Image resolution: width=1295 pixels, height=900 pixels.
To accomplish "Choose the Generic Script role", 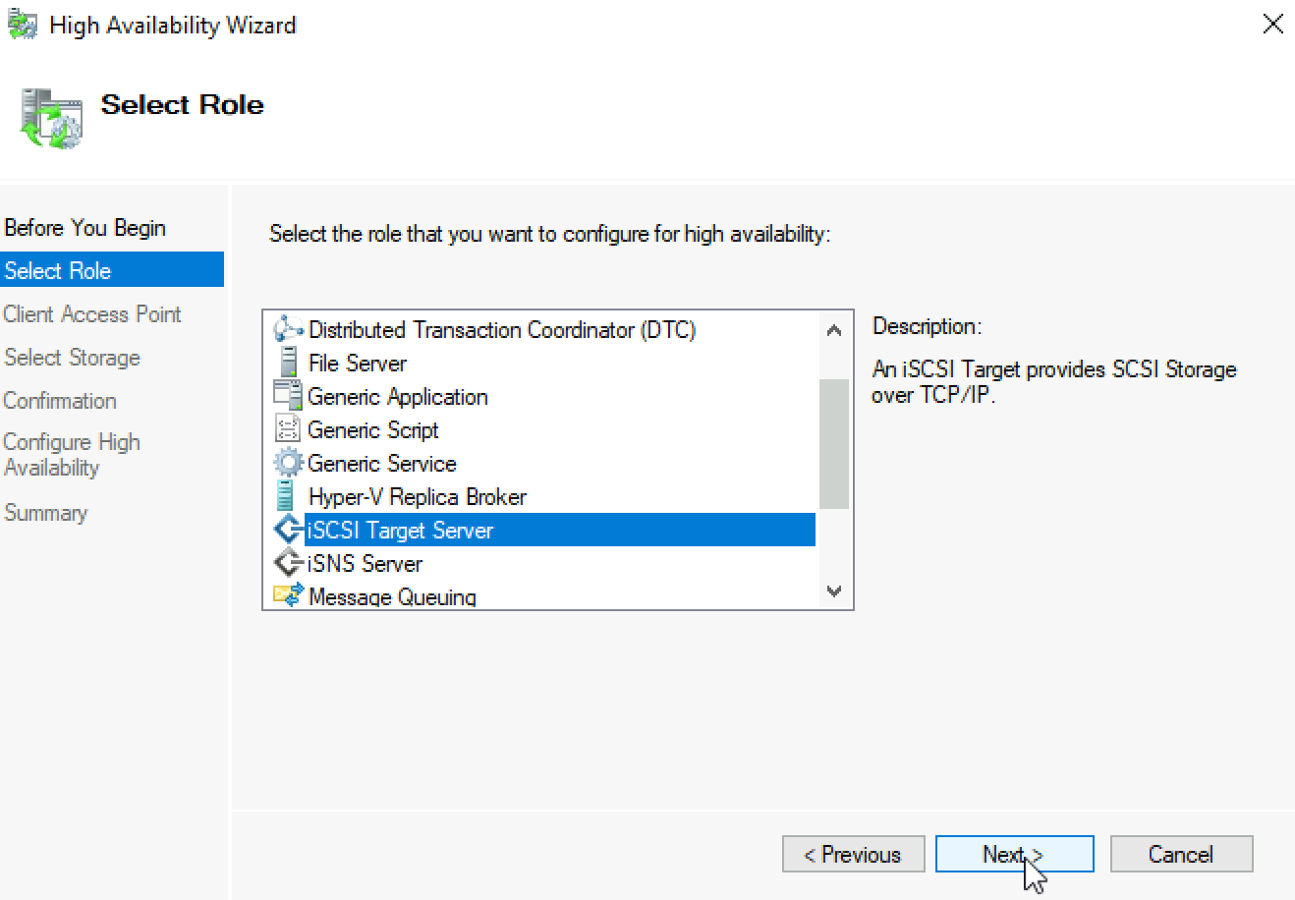I will click(x=372, y=429).
